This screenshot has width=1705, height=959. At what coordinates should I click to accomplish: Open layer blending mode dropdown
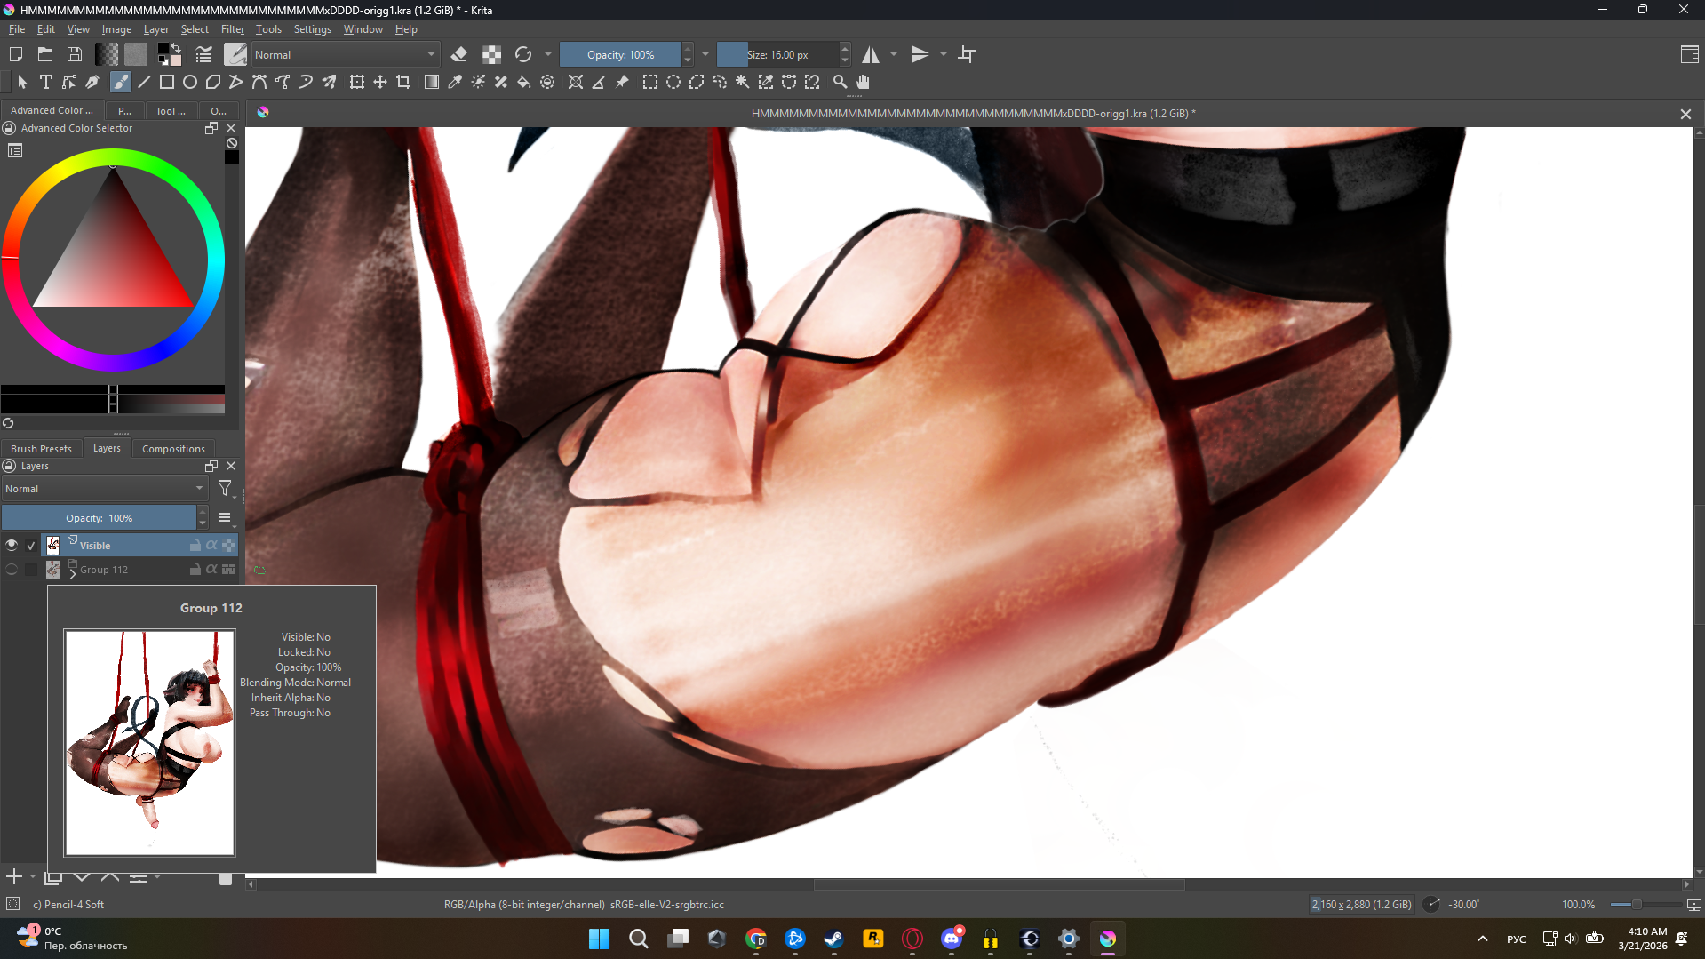(x=104, y=489)
